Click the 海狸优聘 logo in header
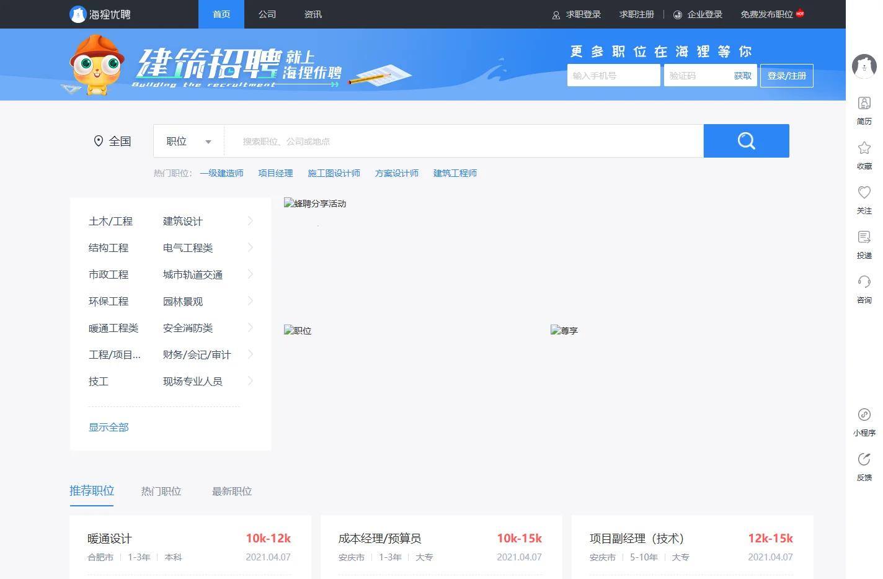 pyautogui.click(x=100, y=14)
